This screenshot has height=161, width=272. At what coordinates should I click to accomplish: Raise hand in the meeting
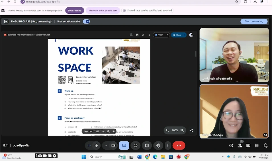[158, 145]
